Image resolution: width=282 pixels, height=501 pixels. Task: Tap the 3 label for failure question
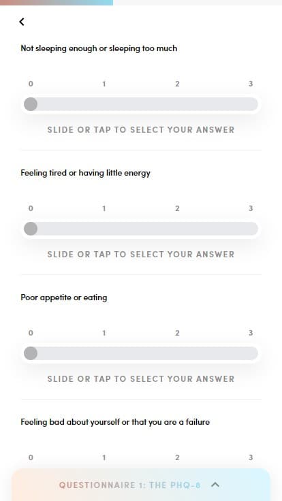coord(251,457)
